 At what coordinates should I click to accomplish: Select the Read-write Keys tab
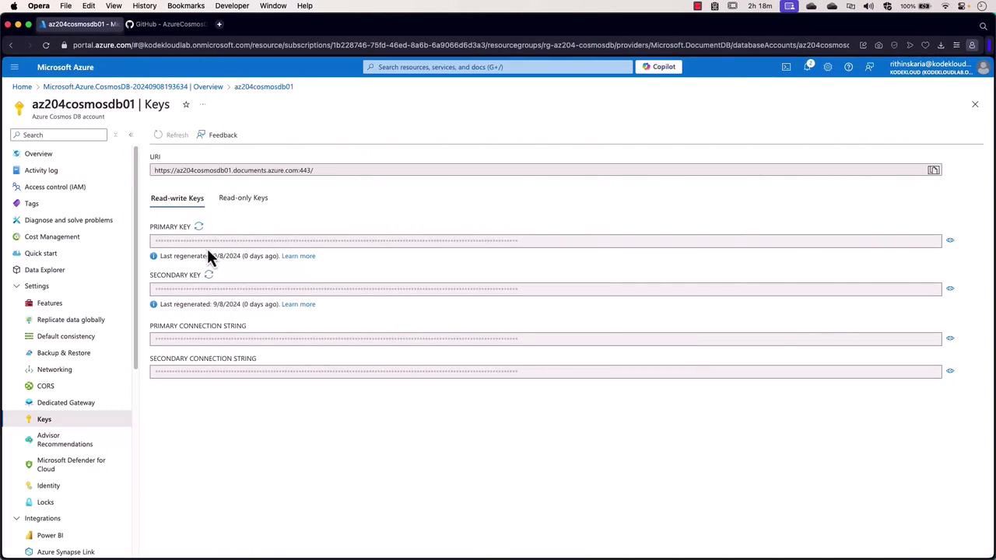point(177,198)
